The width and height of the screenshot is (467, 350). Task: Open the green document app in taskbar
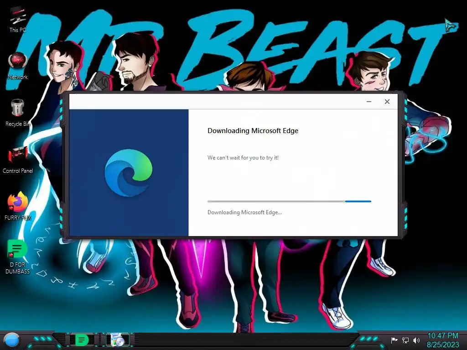(82, 340)
